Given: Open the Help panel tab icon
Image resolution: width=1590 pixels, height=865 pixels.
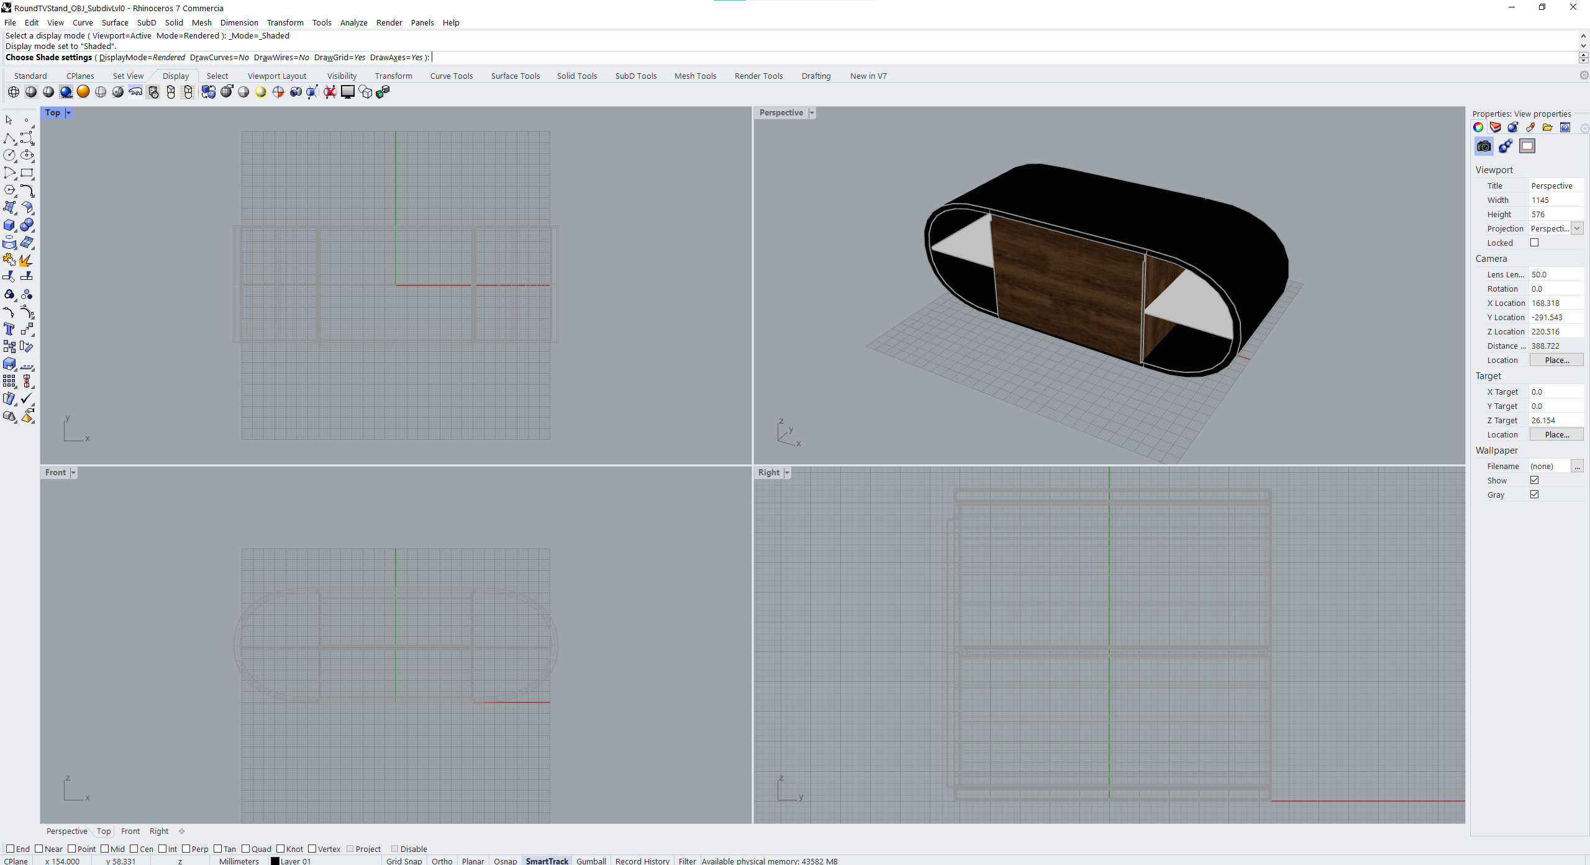Looking at the screenshot, I should 1565,127.
